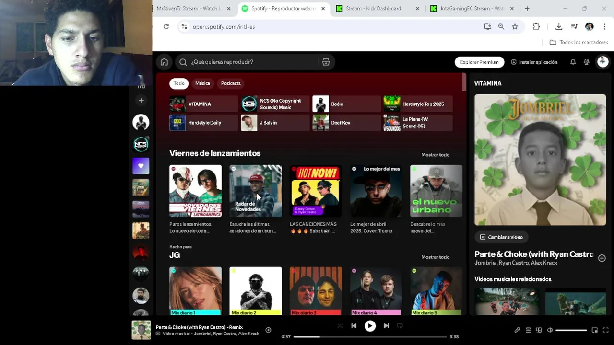This screenshot has height=345, width=614.
Task: Toggle the miniplayer icon
Action: click(x=595, y=330)
